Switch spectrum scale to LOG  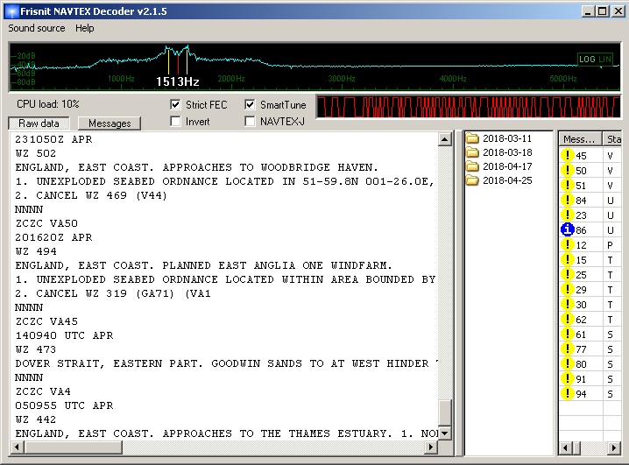(x=587, y=60)
